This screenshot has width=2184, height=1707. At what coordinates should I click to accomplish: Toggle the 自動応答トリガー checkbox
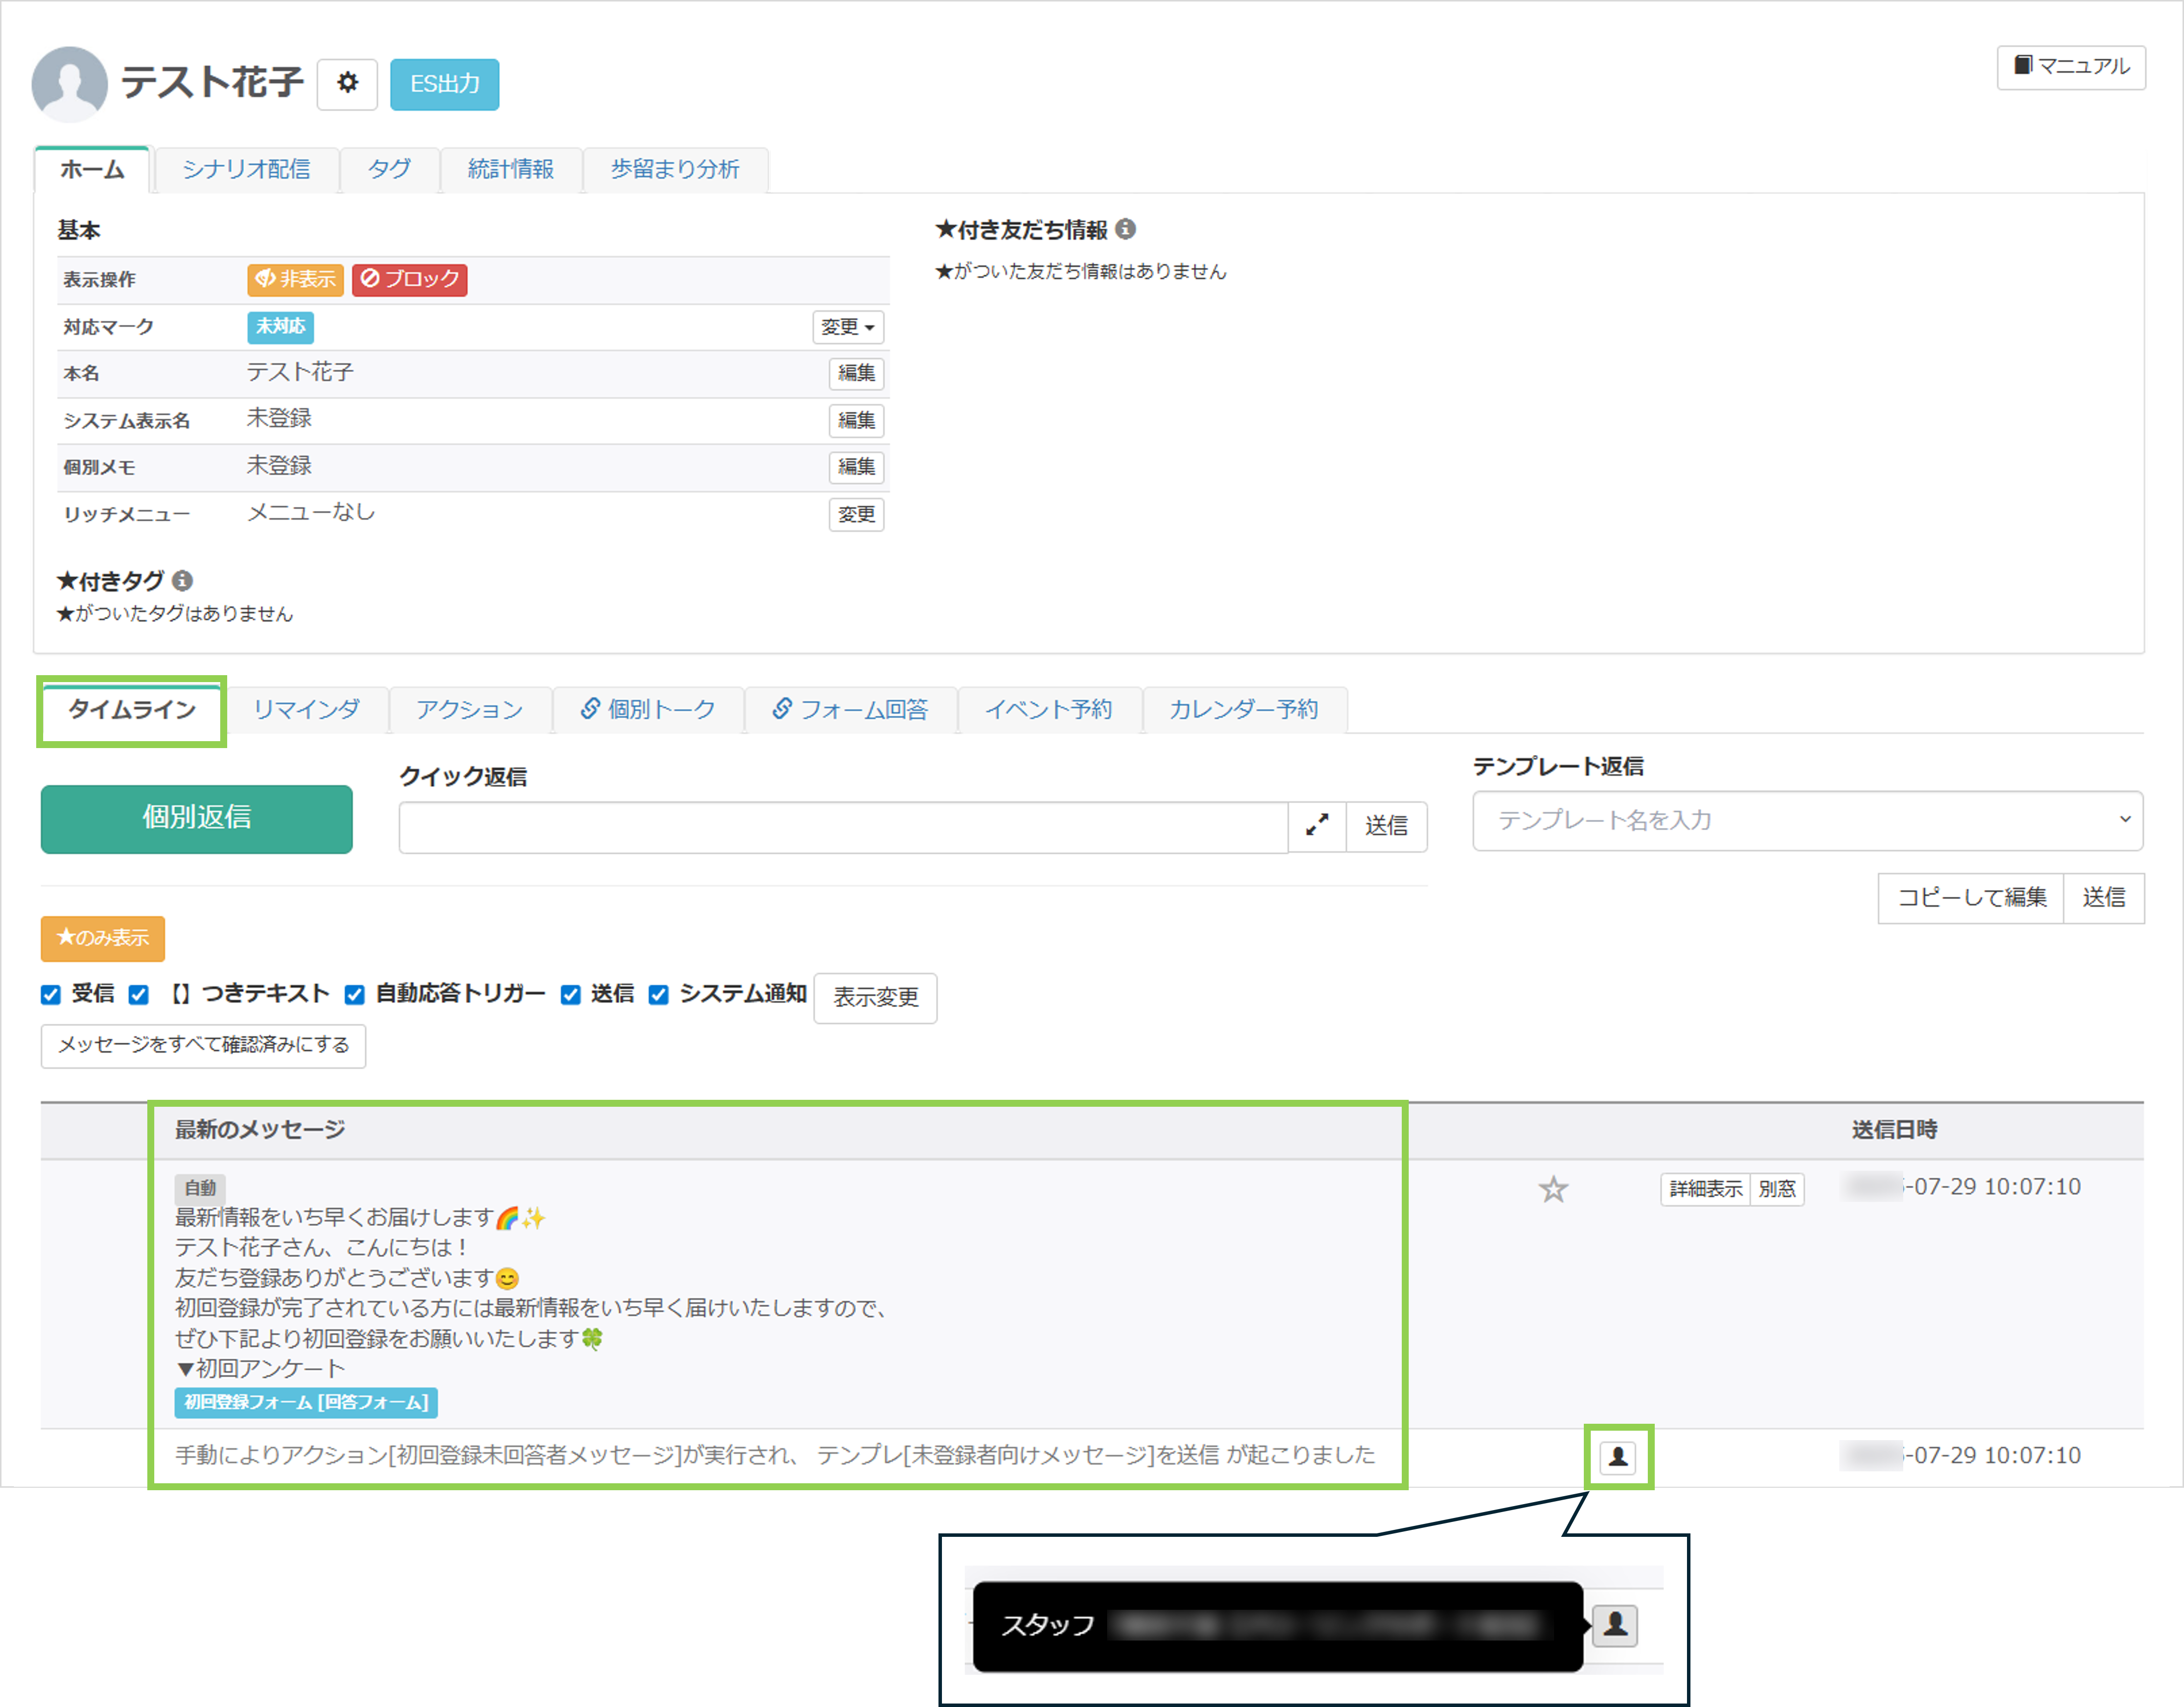click(354, 995)
